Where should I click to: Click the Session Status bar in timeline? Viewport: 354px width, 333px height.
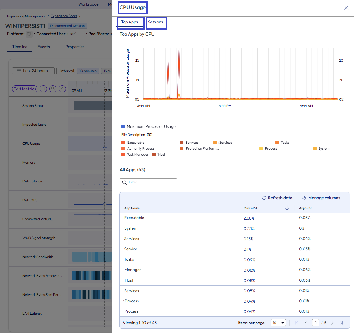tap(93, 106)
